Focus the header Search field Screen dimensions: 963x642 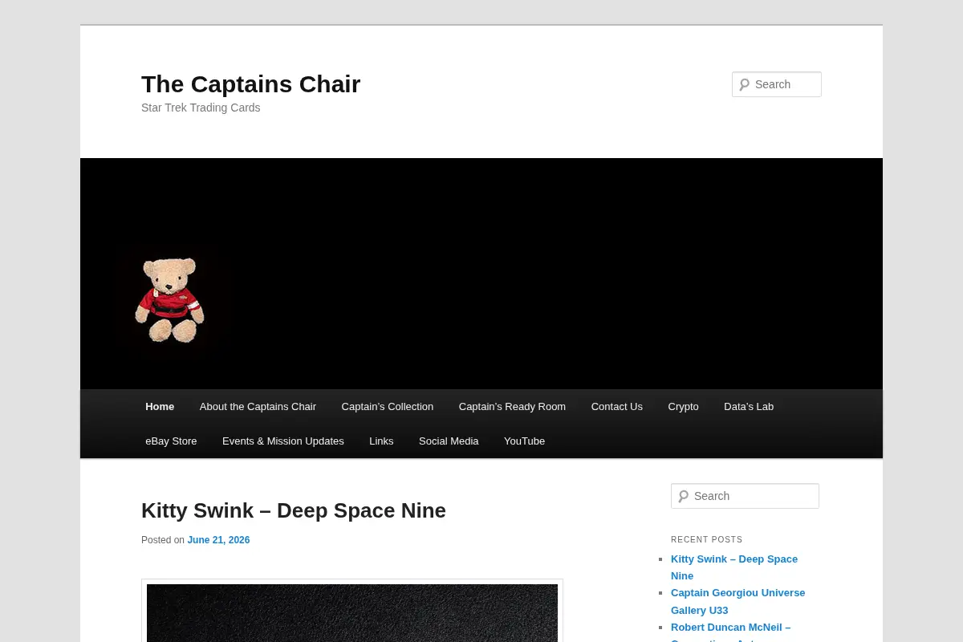777,84
